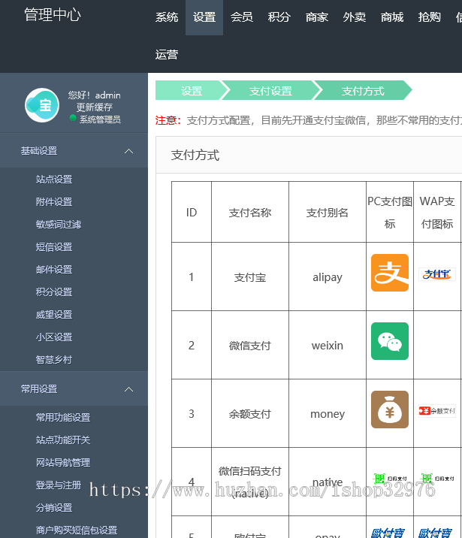Click the 支付宝 name cell
Viewport: 462px width, 538px height.
click(x=250, y=277)
